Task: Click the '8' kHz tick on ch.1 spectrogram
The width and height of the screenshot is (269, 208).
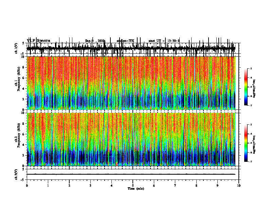Action: 24,67
